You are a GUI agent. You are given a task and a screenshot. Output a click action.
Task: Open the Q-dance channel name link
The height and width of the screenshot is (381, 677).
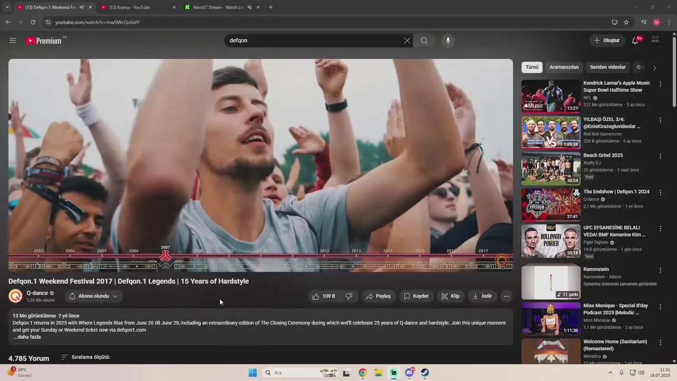[x=37, y=293]
